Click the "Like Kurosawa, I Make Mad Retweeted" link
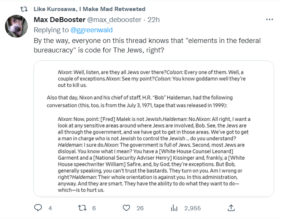 89,9
